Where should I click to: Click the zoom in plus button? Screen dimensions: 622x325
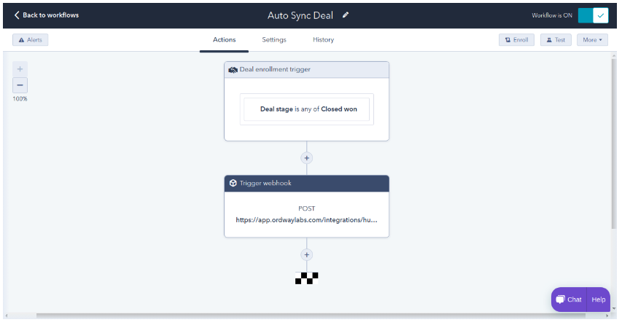click(x=20, y=69)
